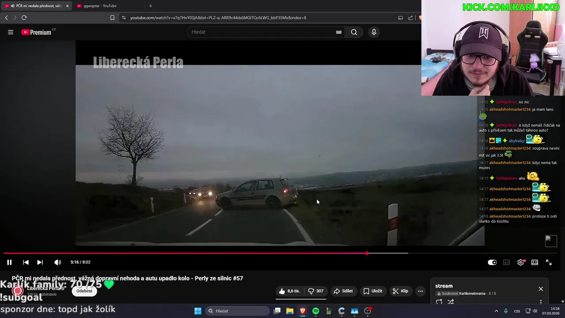Reload the current page
This screenshot has width=565, height=318.
[24, 18]
